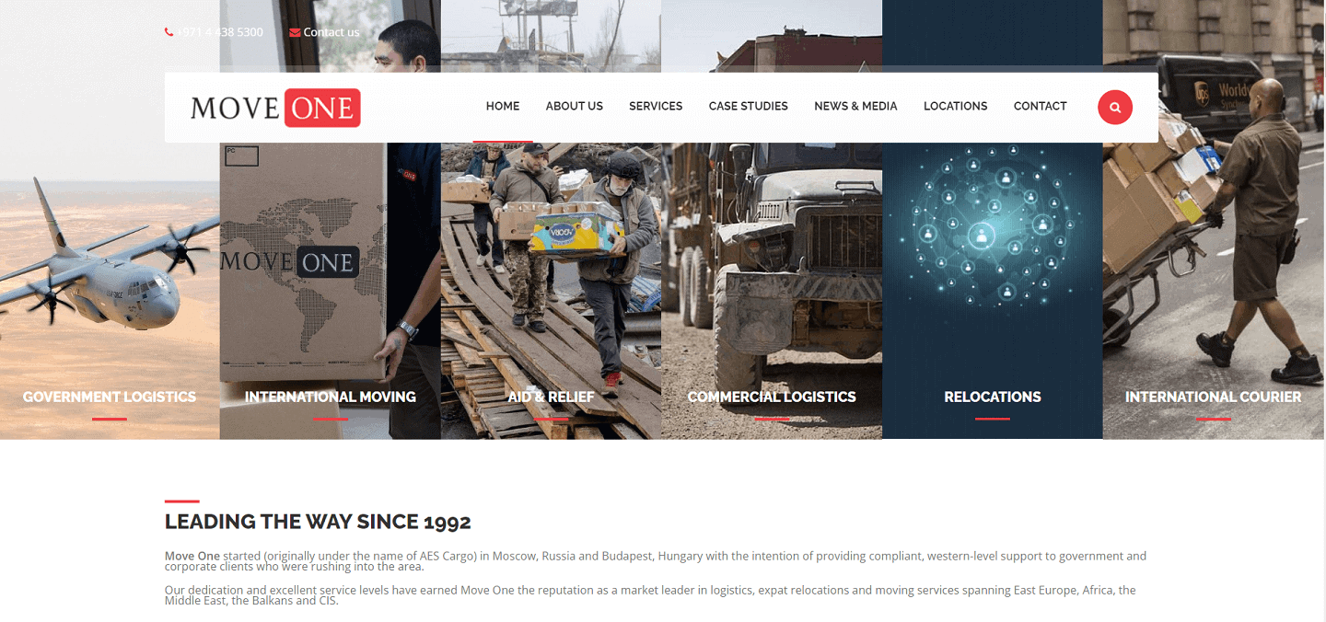The width and height of the screenshot is (1326, 622).
Task: Open the Contact navigation item
Action: [x=1041, y=106]
